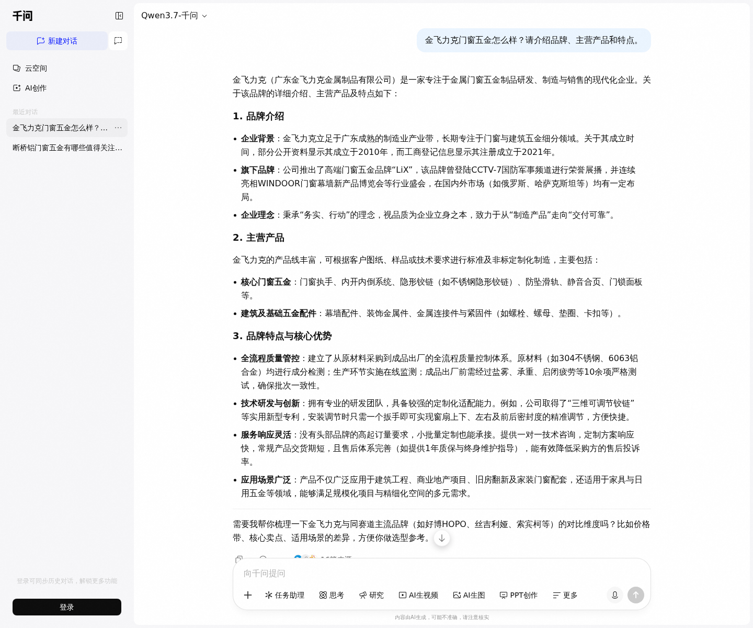Click the 最近对话 section label
753x628 pixels.
pyautogui.click(x=25, y=112)
